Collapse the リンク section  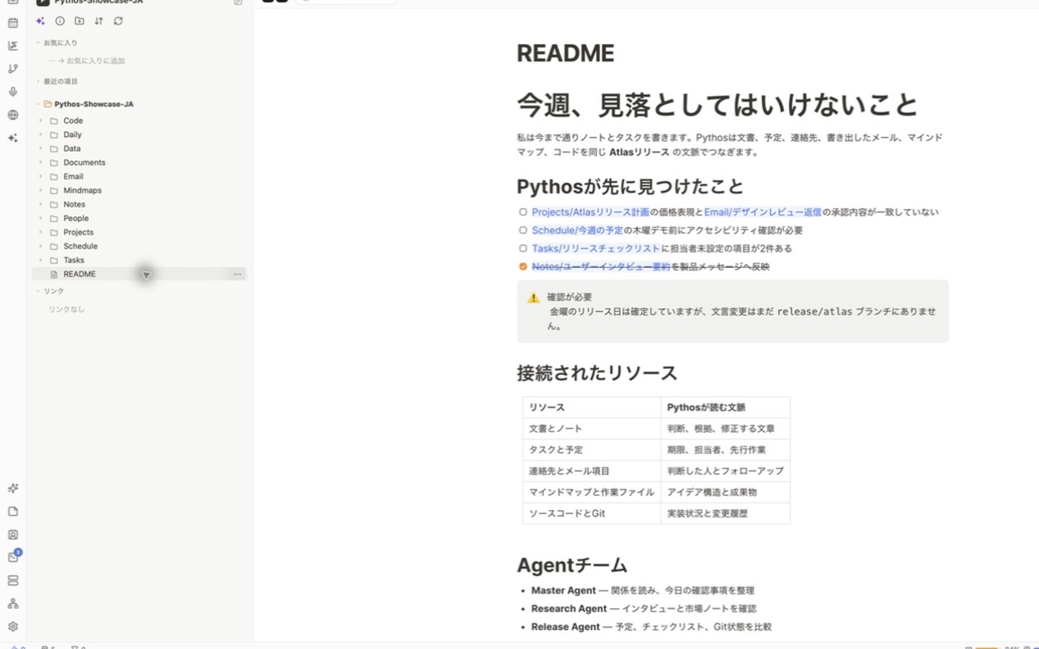tap(38, 291)
